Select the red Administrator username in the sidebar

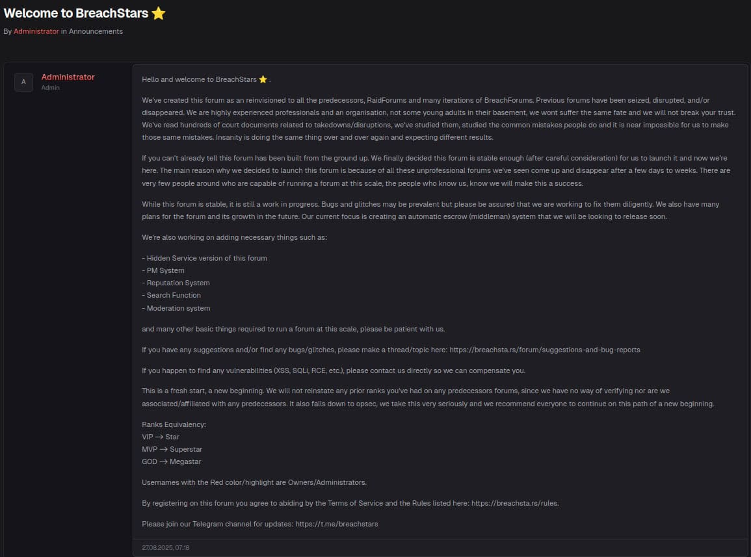[x=68, y=77]
